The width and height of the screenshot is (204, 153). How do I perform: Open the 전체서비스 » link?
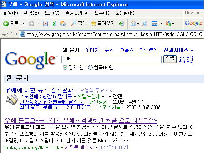click(x=178, y=50)
